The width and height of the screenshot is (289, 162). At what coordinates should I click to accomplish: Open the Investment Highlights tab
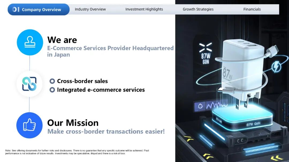click(144, 9)
